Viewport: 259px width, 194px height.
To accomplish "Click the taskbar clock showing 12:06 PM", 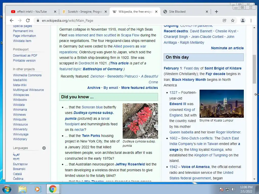I will tap(246, 187).
